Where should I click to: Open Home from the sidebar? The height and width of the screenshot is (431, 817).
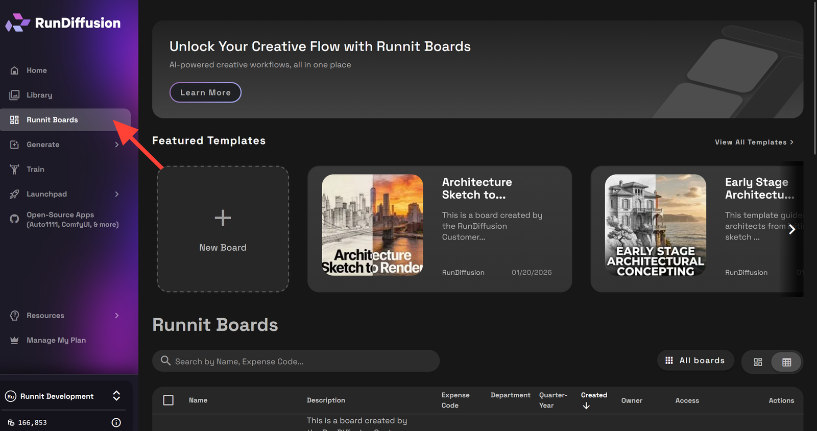tap(36, 70)
